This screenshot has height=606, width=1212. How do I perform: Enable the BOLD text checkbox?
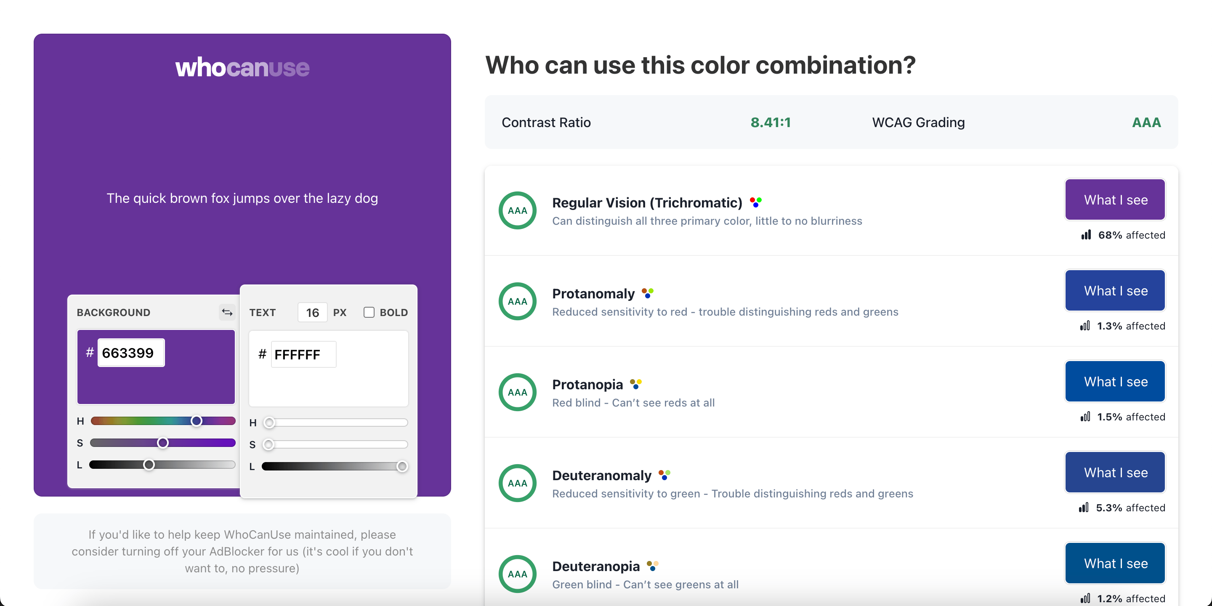pyautogui.click(x=369, y=312)
